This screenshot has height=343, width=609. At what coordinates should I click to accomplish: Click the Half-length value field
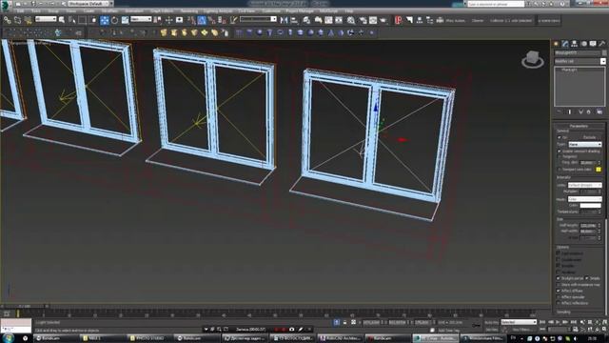coord(588,226)
